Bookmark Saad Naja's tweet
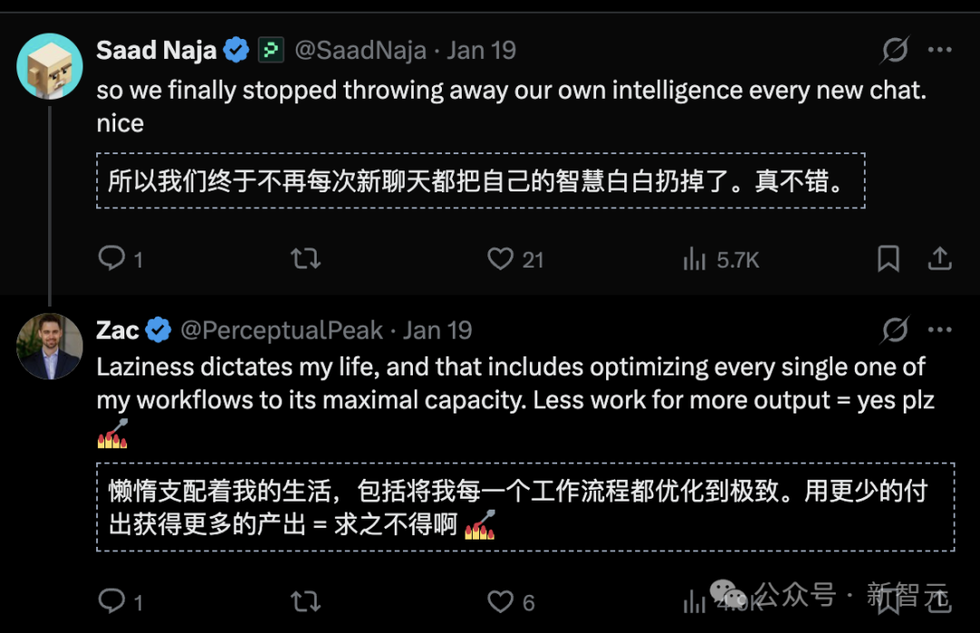Image resolution: width=980 pixels, height=633 pixels. pyautogui.click(x=888, y=259)
